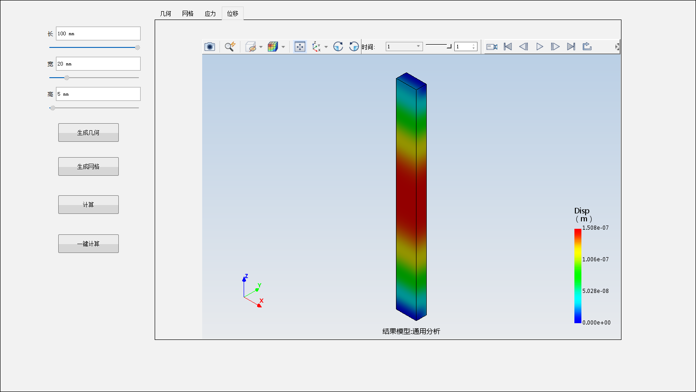Switch to the 应力 tab
The width and height of the screenshot is (696, 392).
[210, 13]
